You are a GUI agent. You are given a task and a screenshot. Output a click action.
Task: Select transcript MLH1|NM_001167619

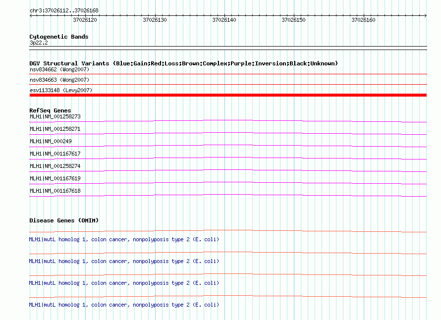[55, 178]
